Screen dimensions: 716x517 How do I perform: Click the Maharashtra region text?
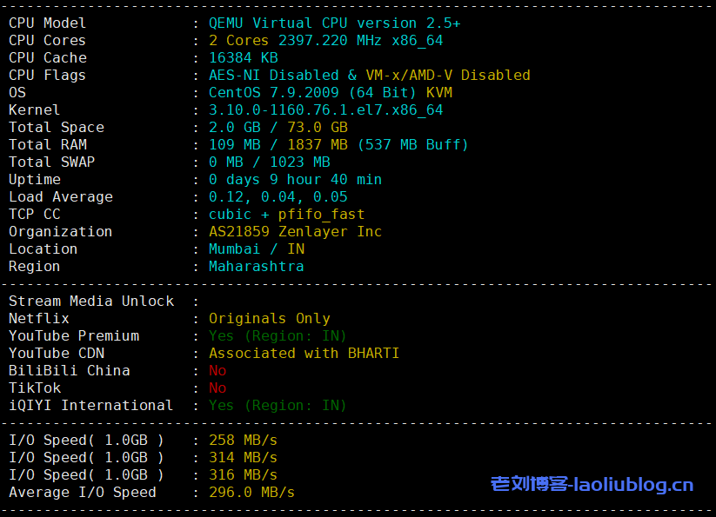pyautogui.click(x=256, y=267)
